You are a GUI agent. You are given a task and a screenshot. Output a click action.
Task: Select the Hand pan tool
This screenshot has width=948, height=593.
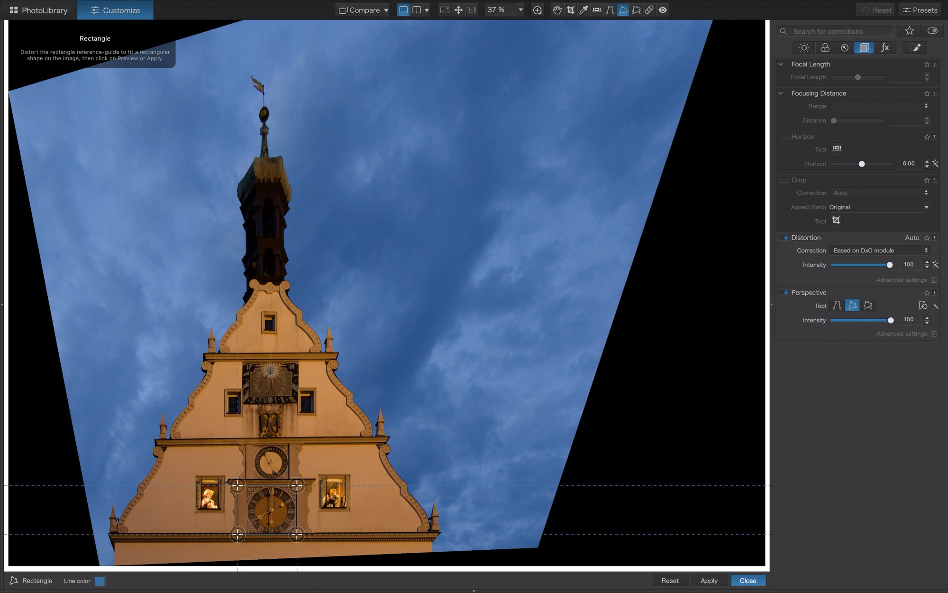pyautogui.click(x=557, y=10)
